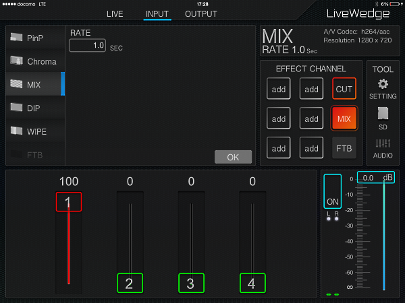Tap first add button in bottom row

click(278, 148)
